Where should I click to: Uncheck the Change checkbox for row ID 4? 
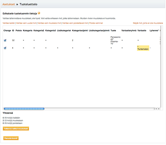click(x=5, y=48)
